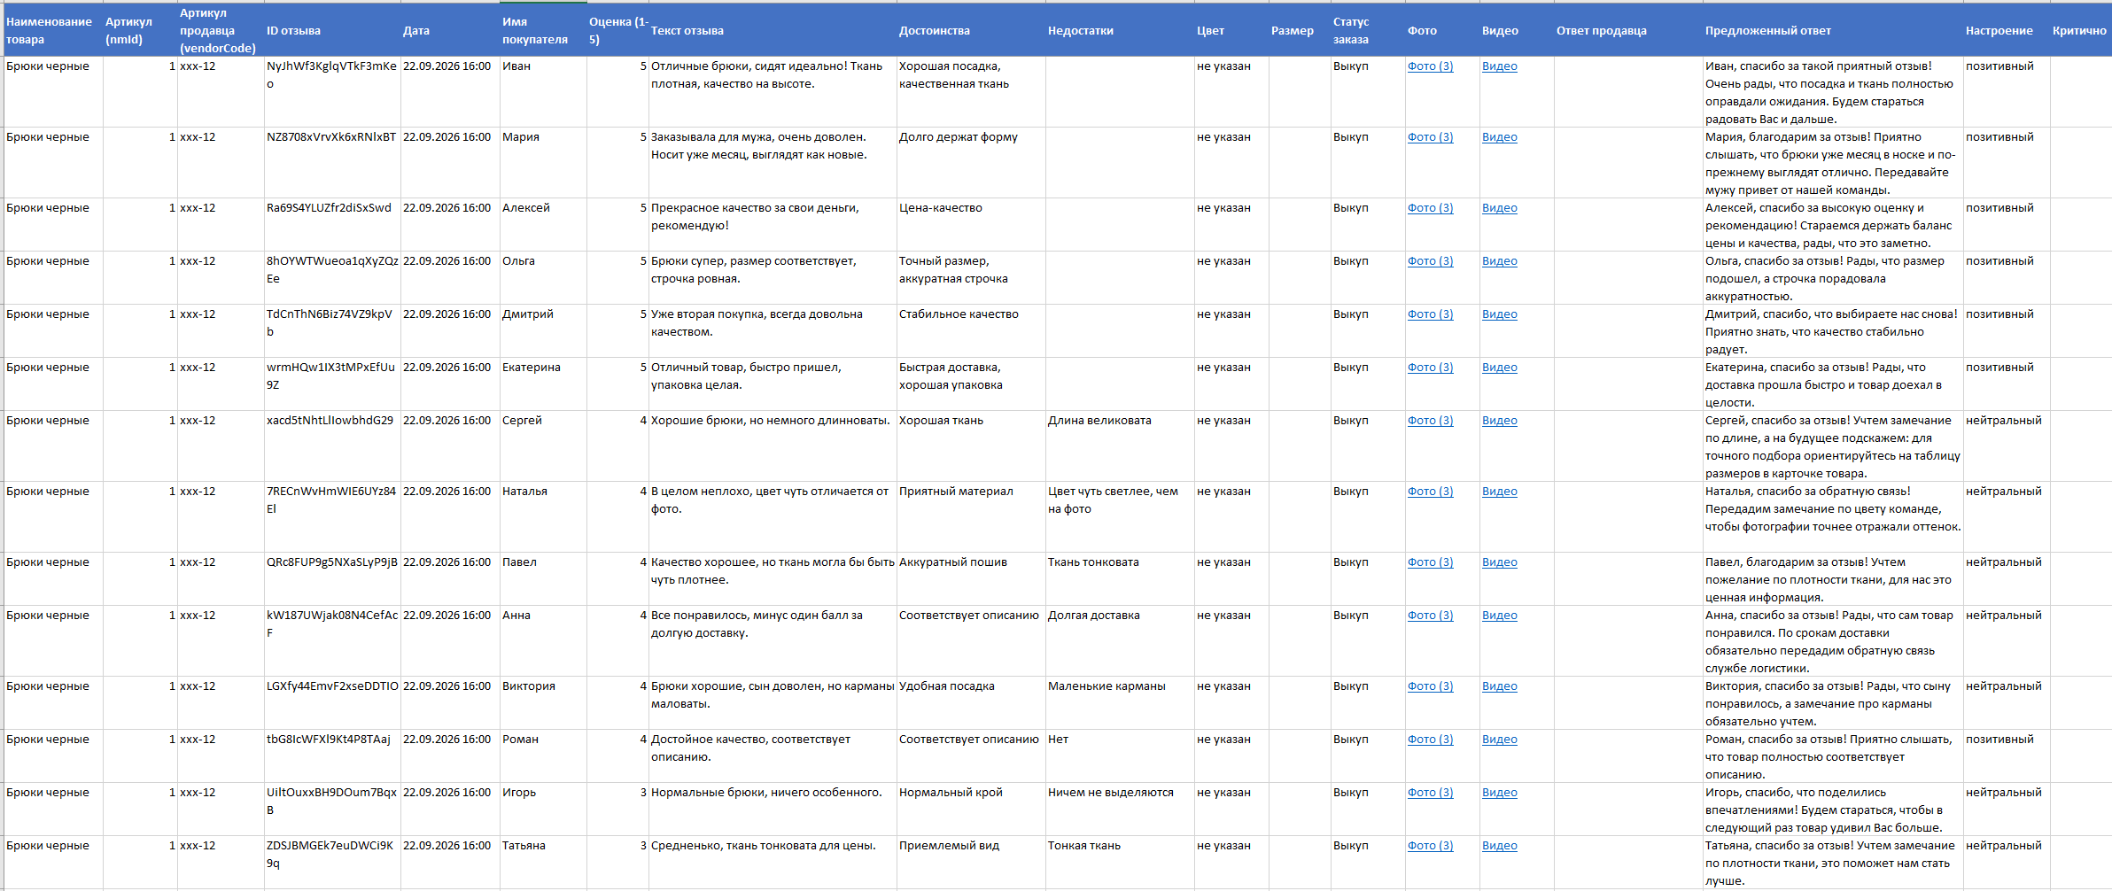The height and width of the screenshot is (891, 2112).
Task: Select the 'Критично' column header
Action: [2080, 30]
